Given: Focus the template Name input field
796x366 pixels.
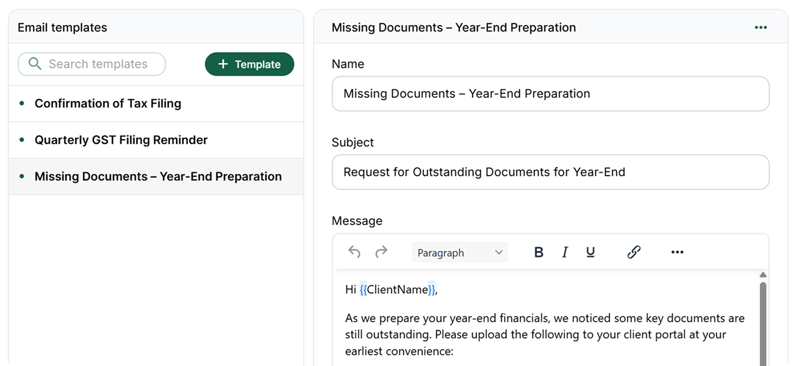Looking at the screenshot, I should click(x=550, y=94).
